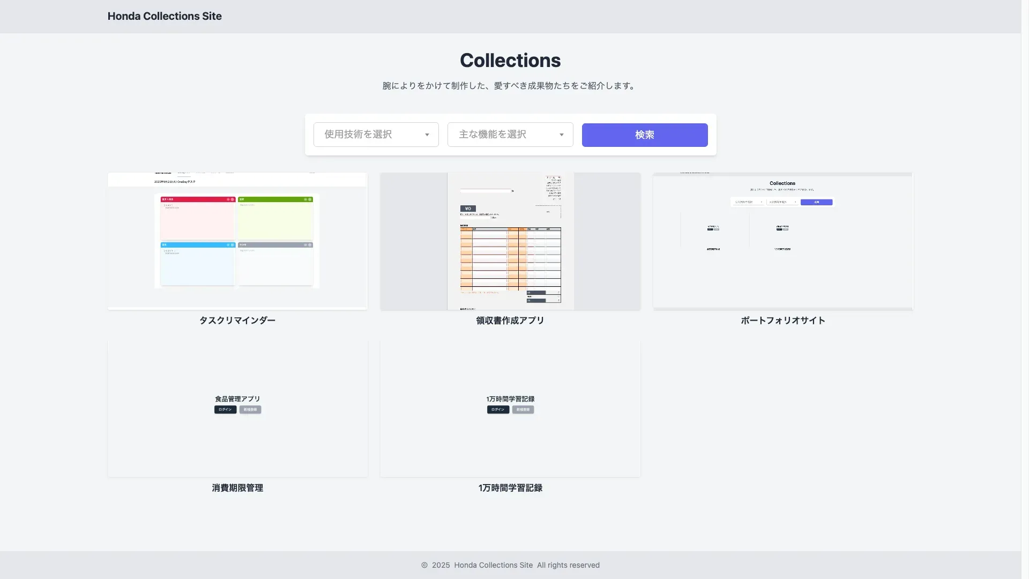Click the 使用技術を選択 chevron arrow

pos(427,135)
